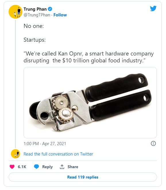The width and height of the screenshot is (166, 190).
Task: Click small avatar beside full conversation link
Action: click(16, 154)
